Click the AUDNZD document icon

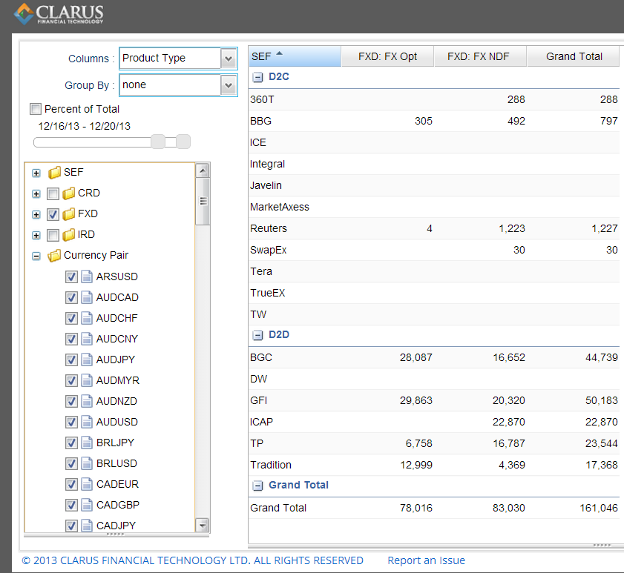[87, 401]
